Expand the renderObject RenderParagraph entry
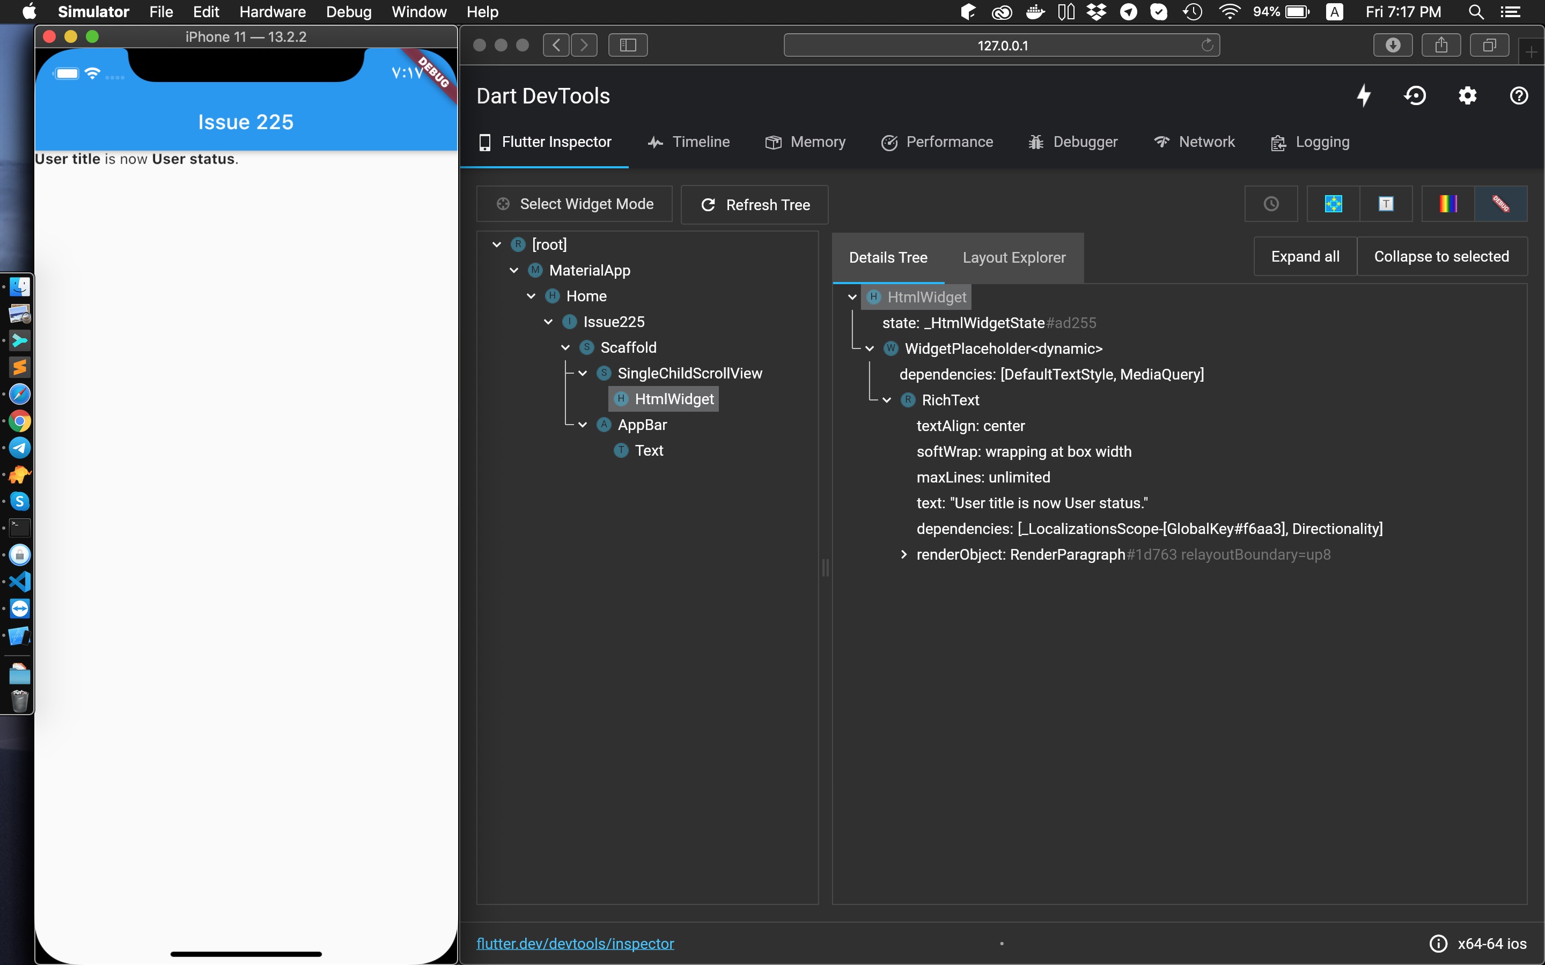Screen dimensions: 1545x965 pos(903,555)
